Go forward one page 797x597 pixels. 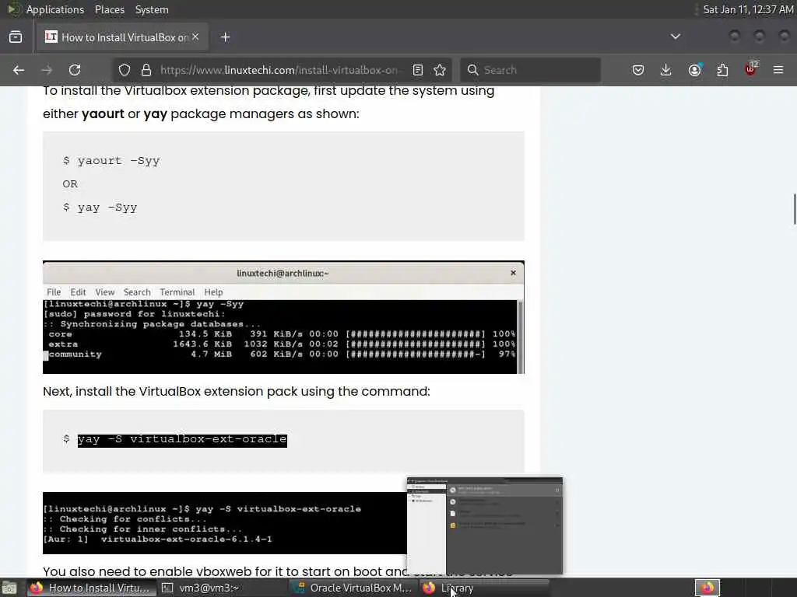[47, 70]
